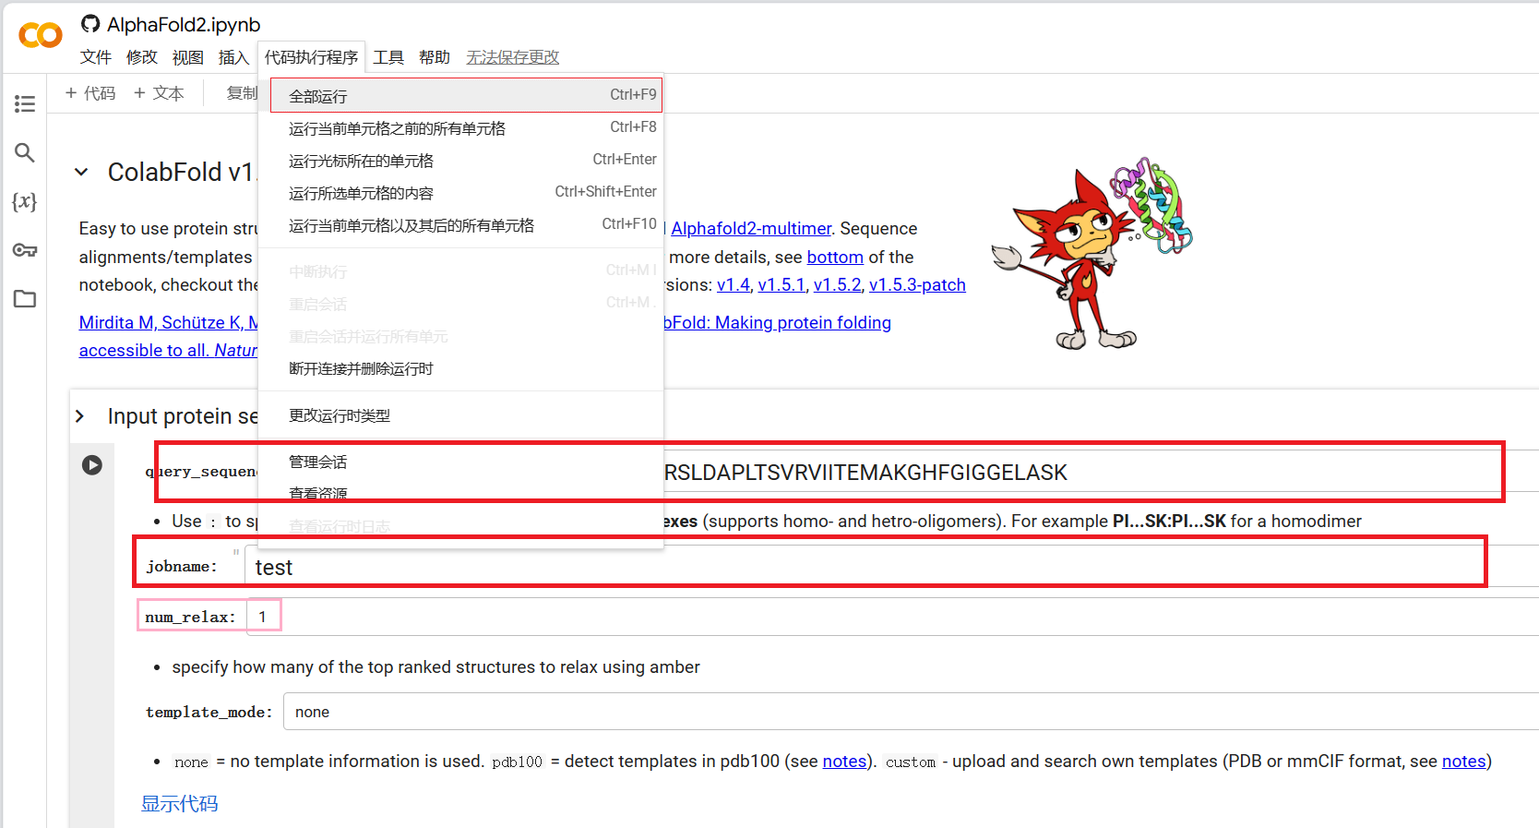Open the template_mode dropdown showing none

click(x=911, y=712)
